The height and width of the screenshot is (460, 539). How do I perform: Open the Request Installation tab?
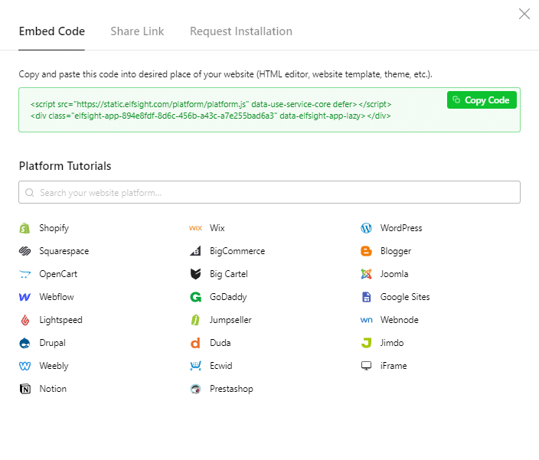click(x=241, y=31)
